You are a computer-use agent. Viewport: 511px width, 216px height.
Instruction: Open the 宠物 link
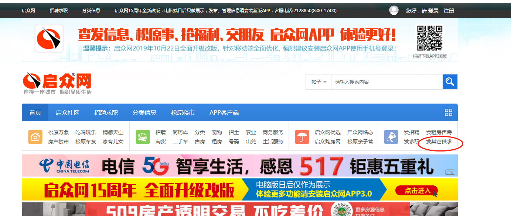pos(217,132)
